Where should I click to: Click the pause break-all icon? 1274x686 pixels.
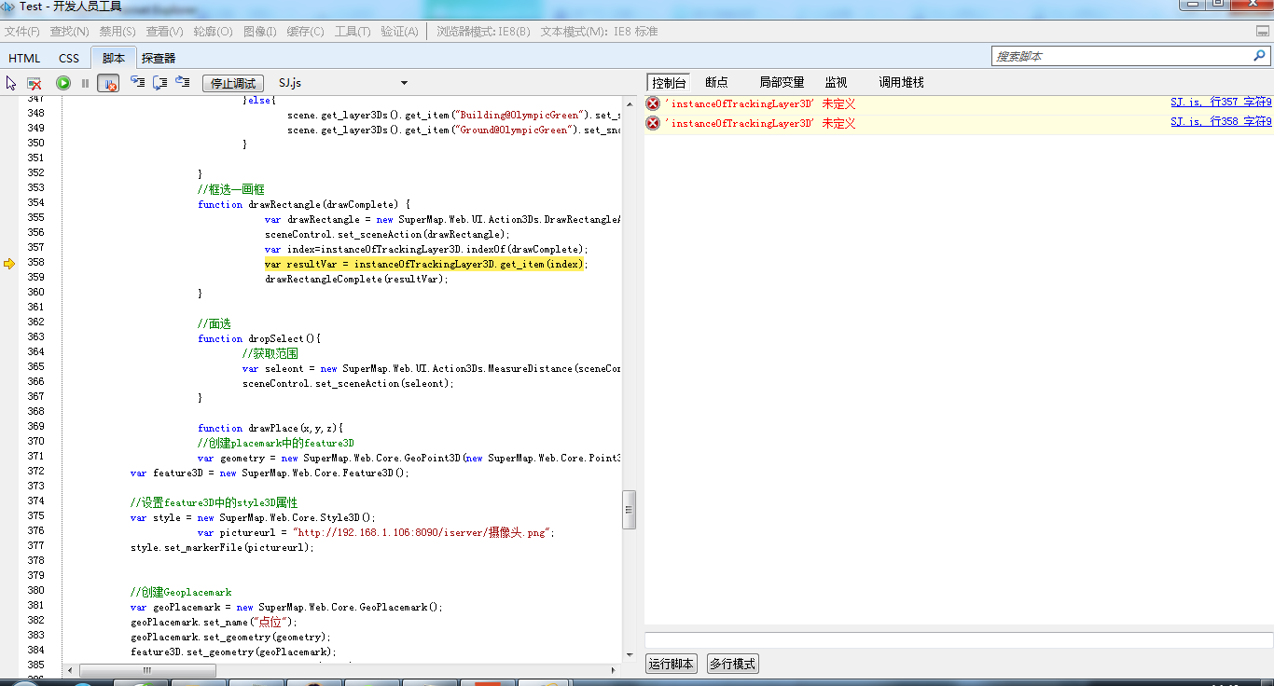(86, 83)
